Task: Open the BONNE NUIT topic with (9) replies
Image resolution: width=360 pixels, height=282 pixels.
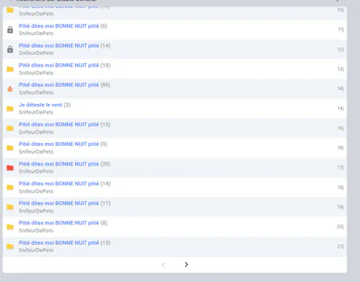Action: click(59, 144)
